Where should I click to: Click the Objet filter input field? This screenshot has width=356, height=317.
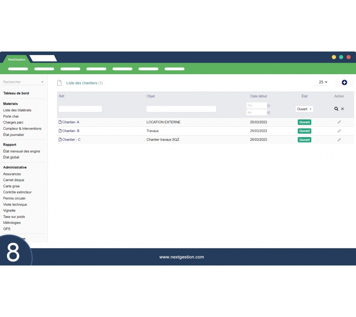pos(181,109)
